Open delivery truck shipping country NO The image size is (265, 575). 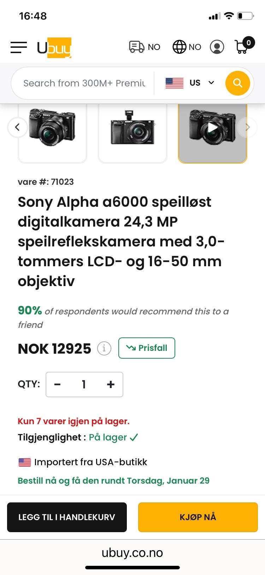(145, 47)
